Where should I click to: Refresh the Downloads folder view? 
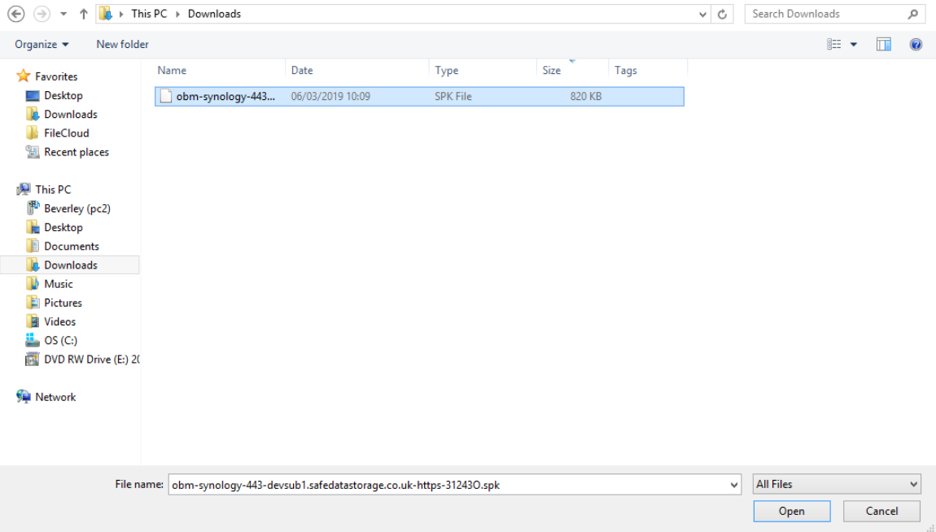(722, 14)
